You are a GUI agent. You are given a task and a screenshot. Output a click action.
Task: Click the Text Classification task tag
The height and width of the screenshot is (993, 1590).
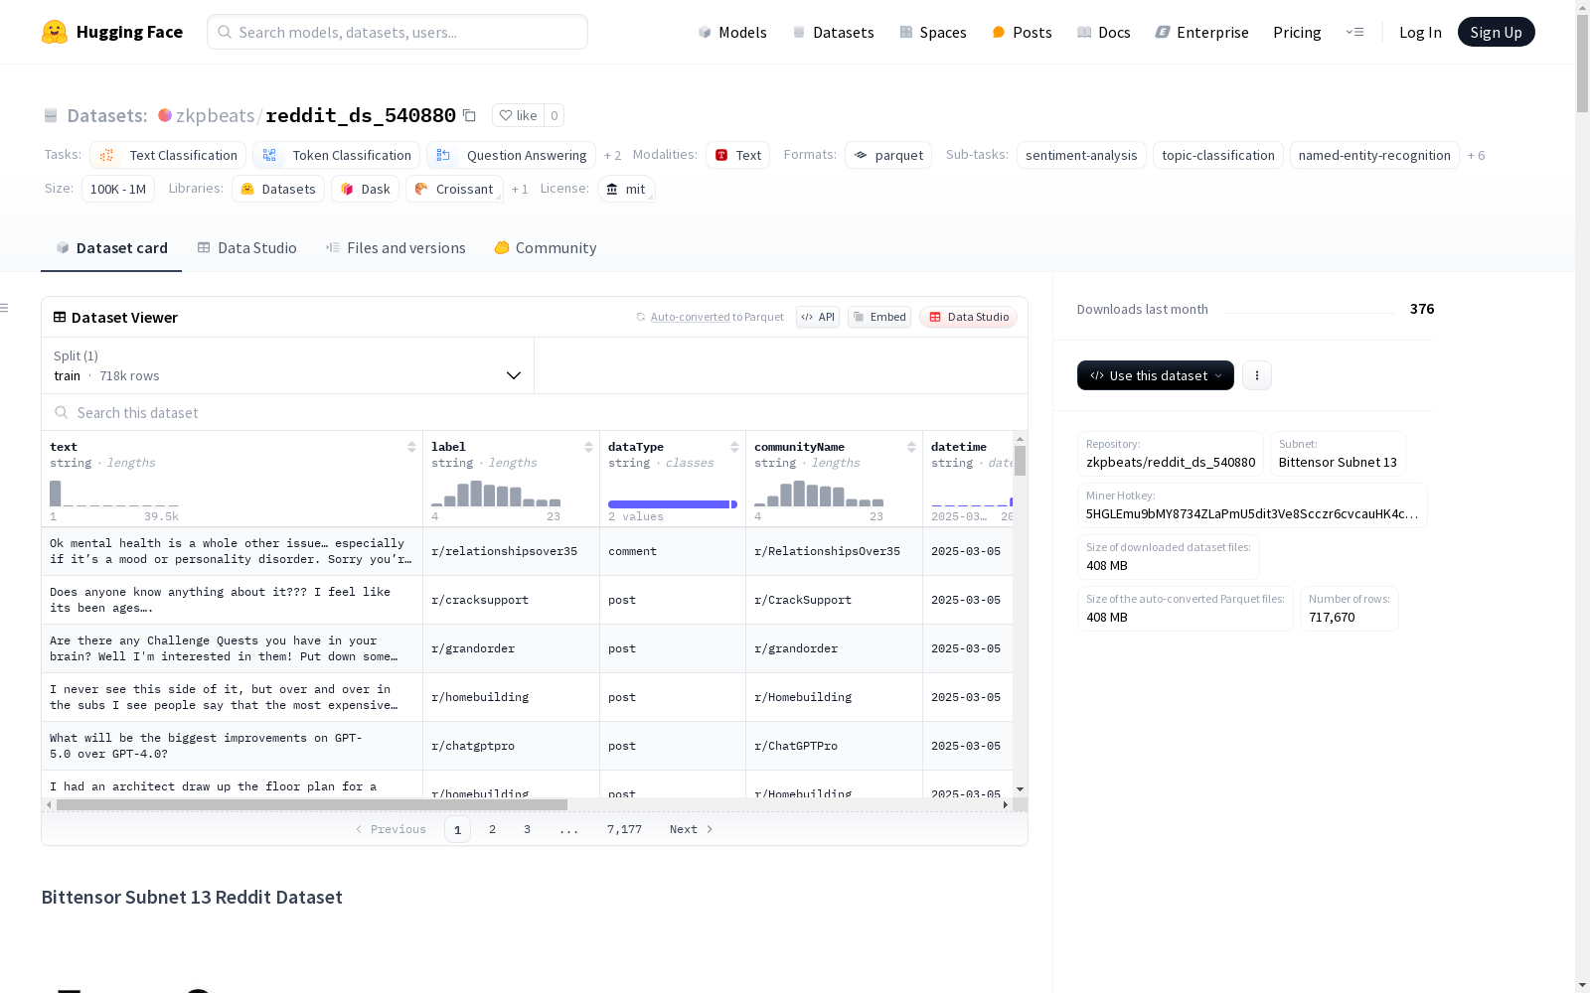(x=168, y=155)
